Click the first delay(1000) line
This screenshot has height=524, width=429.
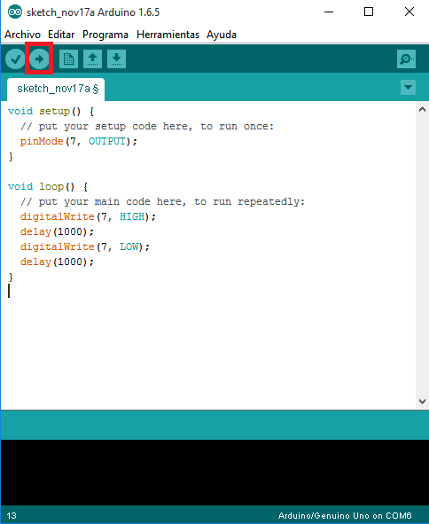[x=57, y=231]
